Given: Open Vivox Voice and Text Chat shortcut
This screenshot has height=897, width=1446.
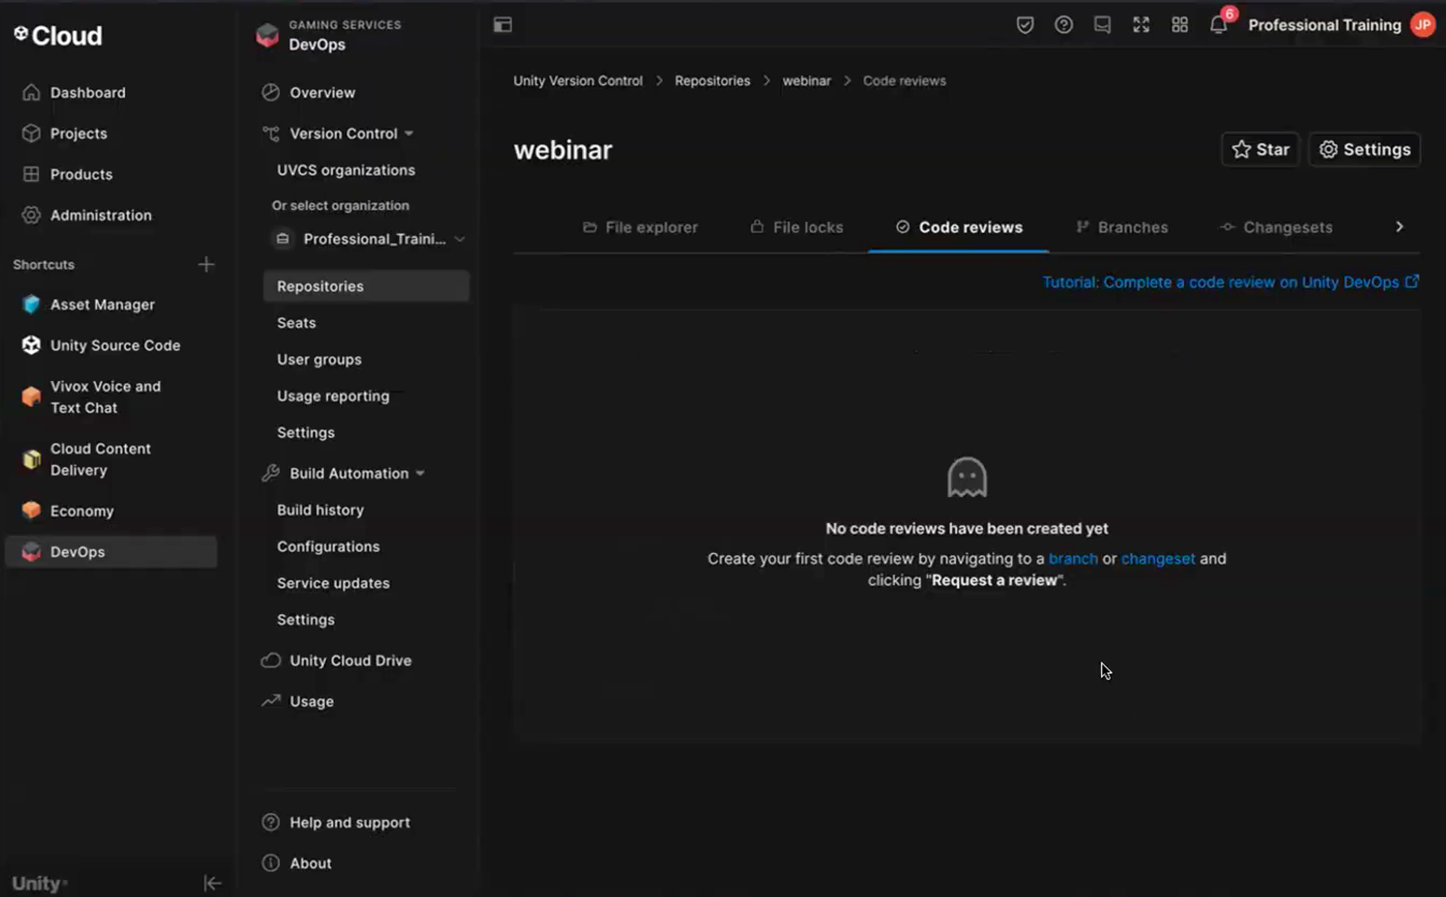Looking at the screenshot, I should [110, 397].
